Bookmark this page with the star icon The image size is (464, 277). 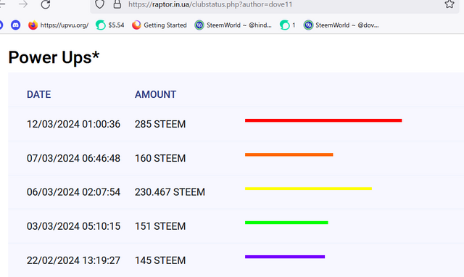(x=449, y=4)
